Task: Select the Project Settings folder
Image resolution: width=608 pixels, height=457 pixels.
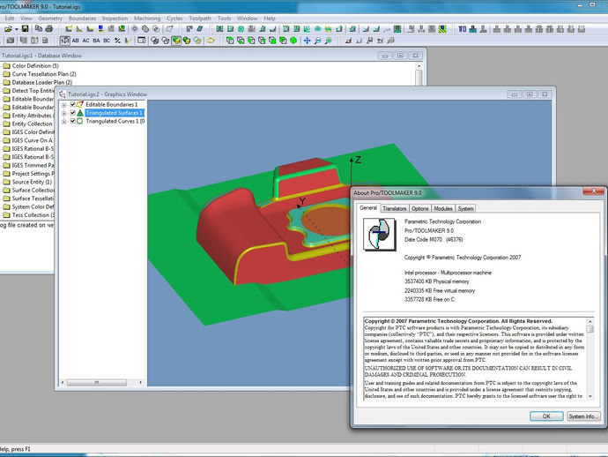Action: tap(33, 174)
